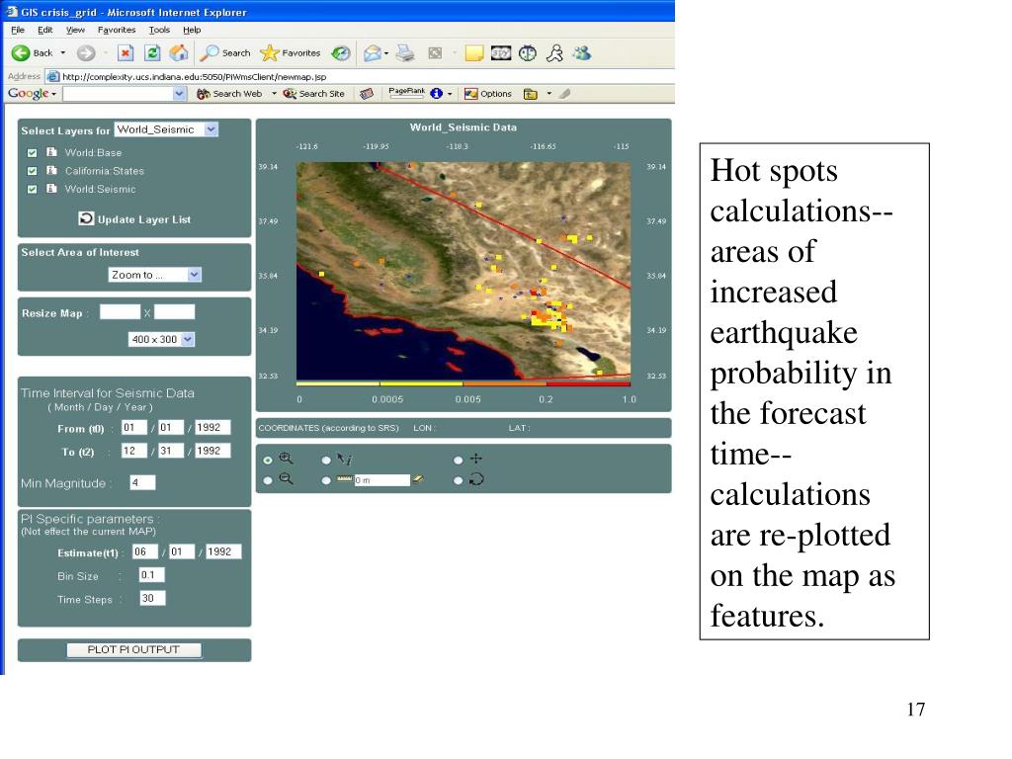
Task: Open the View menu
Action: 75,30
